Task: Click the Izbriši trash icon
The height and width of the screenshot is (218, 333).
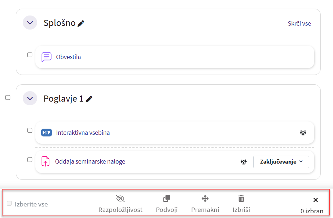Action: [x=241, y=199]
